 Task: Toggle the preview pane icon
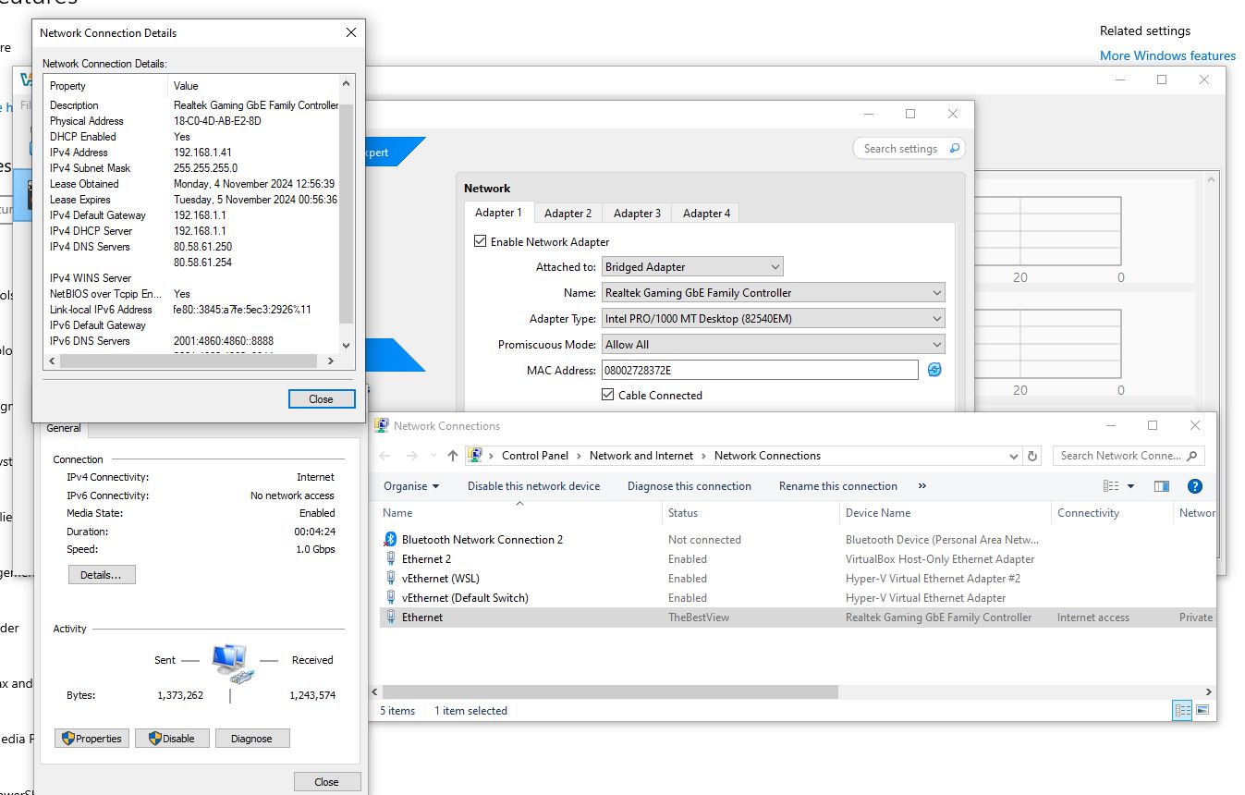coord(1161,485)
